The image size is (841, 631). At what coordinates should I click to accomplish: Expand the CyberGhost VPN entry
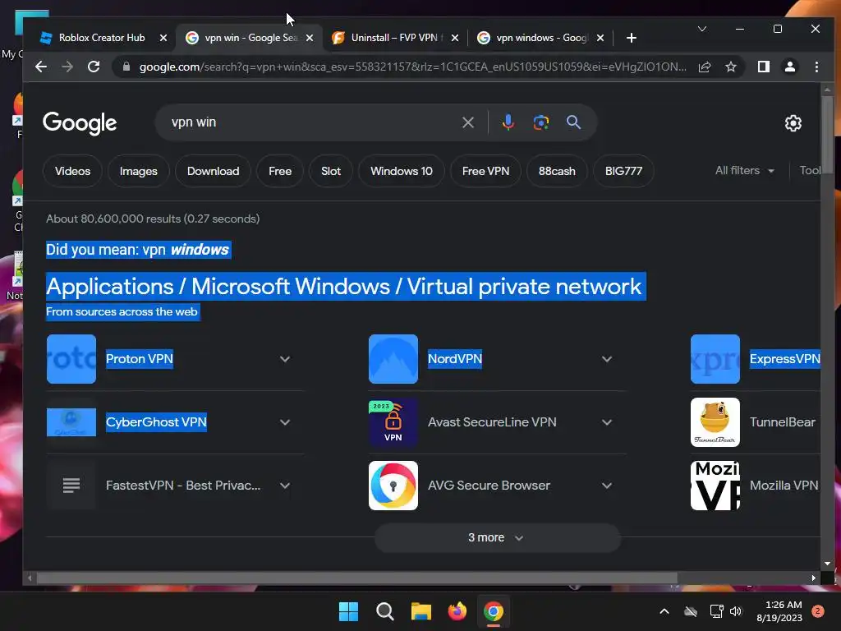(285, 422)
